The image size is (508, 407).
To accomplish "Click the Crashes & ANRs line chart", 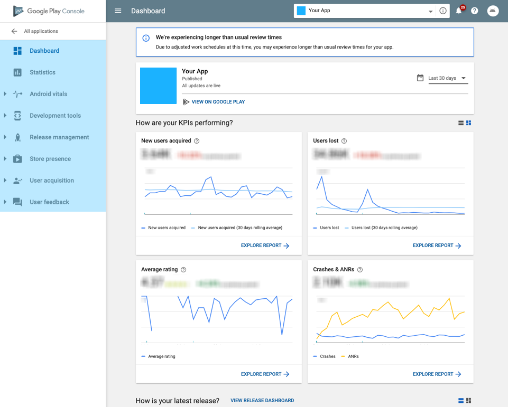I will coord(391,320).
